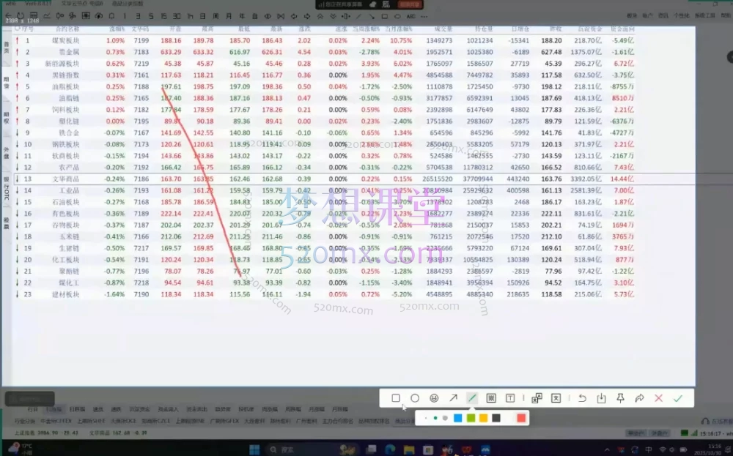Screen dimensions: 733x456
Task: Select the rectangle shape tool
Action: tap(396, 398)
